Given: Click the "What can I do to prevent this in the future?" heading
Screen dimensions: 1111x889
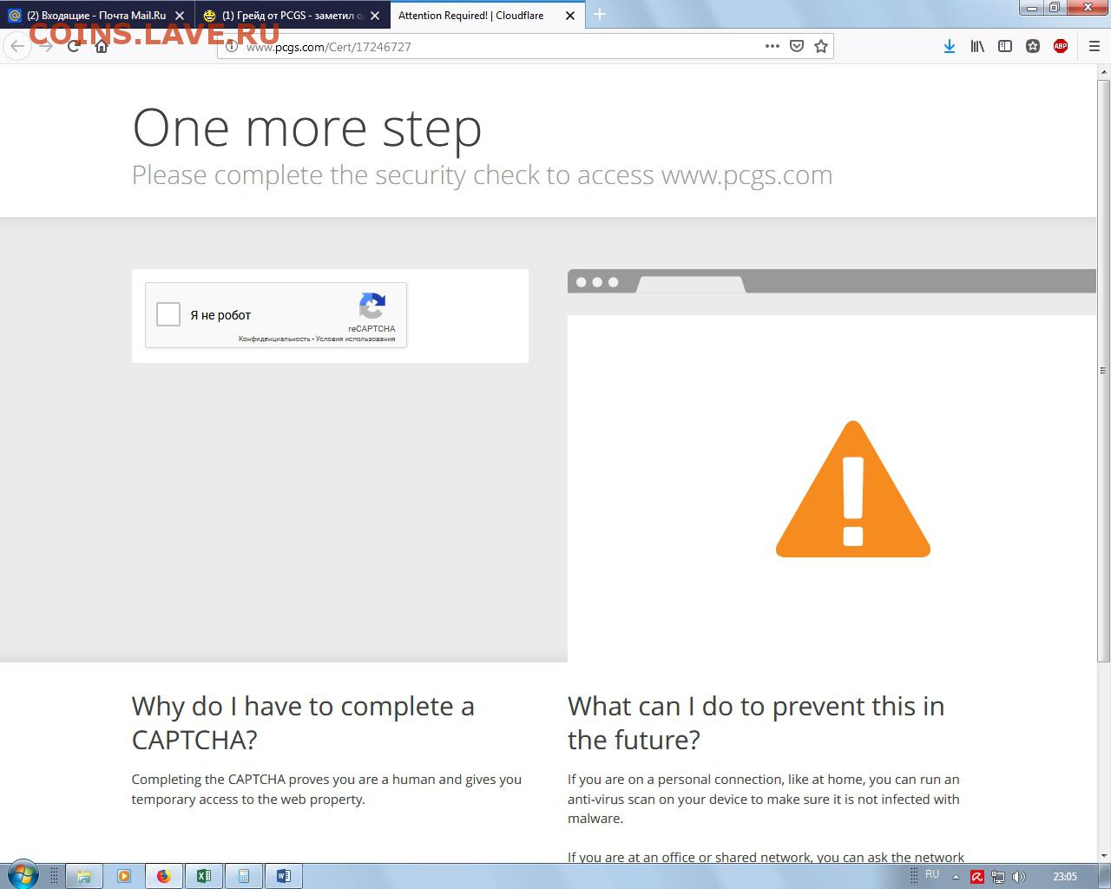Looking at the screenshot, I should tap(756, 722).
